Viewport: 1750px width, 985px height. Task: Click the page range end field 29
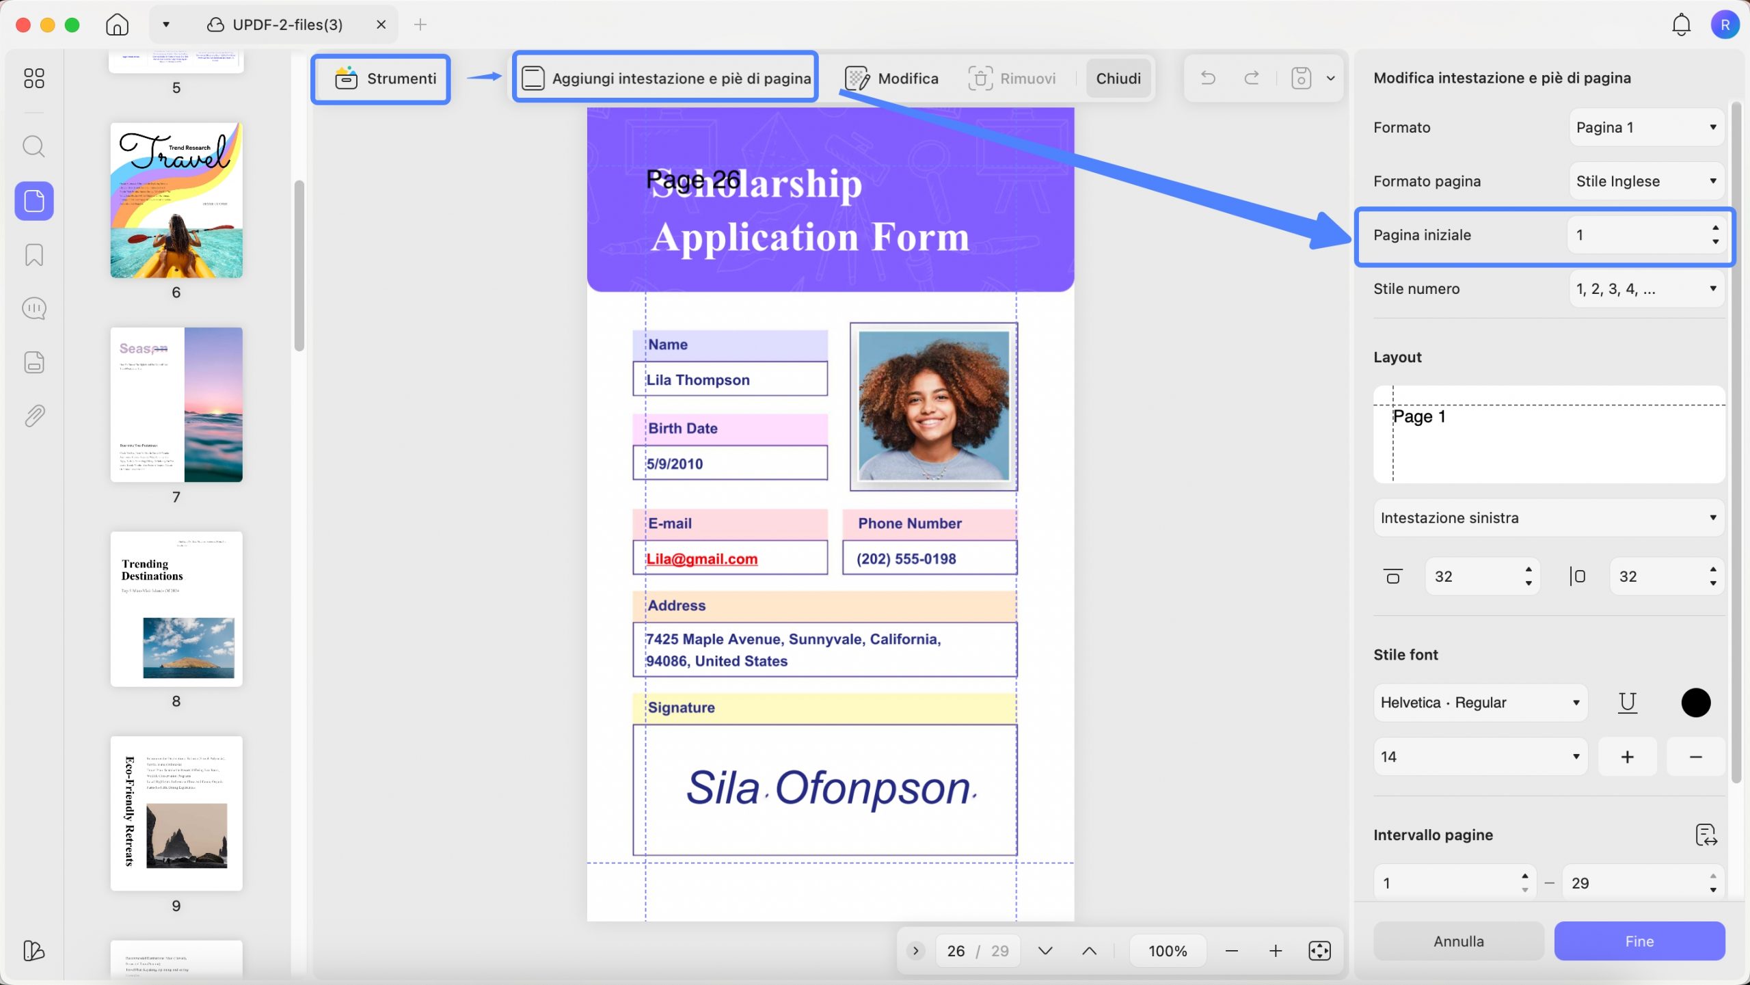coord(1643,882)
